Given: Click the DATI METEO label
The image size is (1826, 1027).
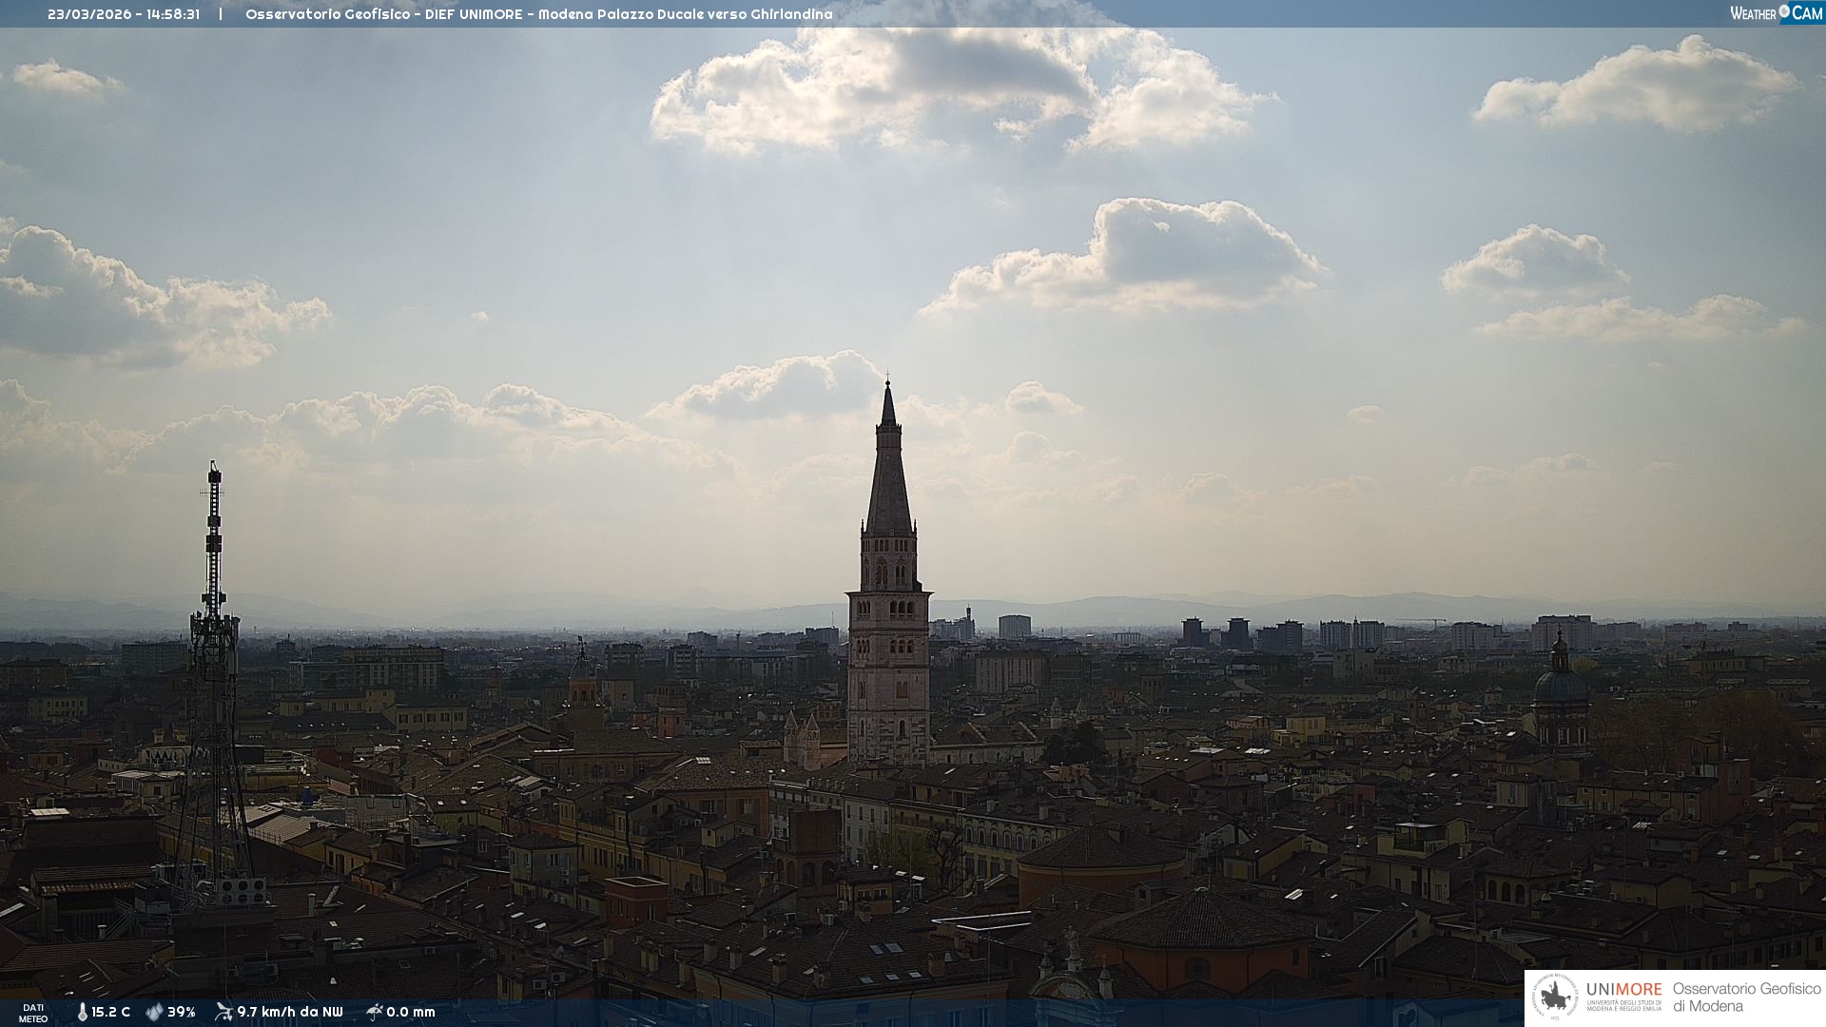Looking at the screenshot, I should 33,1013.
